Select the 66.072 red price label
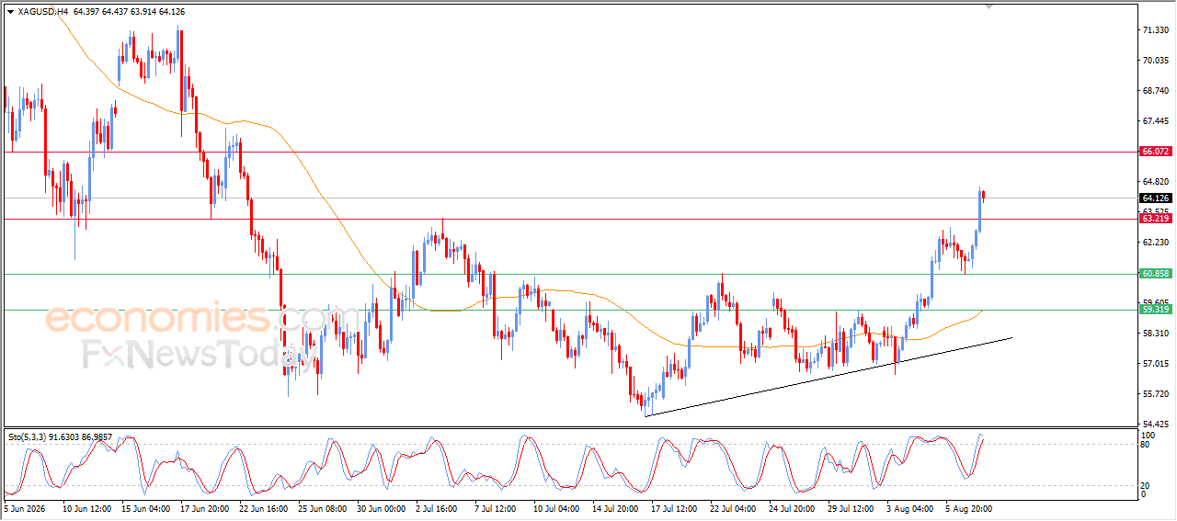This screenshot has height=521, width=1177. 1156,151
